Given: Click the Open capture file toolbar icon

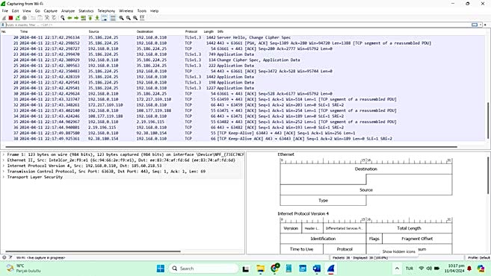Looking at the screenshot, I should (33, 18).
